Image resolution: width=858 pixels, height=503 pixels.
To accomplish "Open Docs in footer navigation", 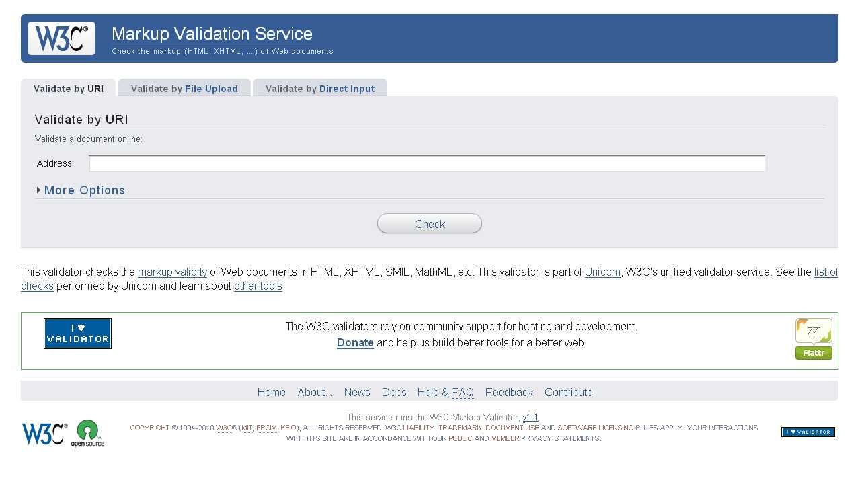I will 394,393.
